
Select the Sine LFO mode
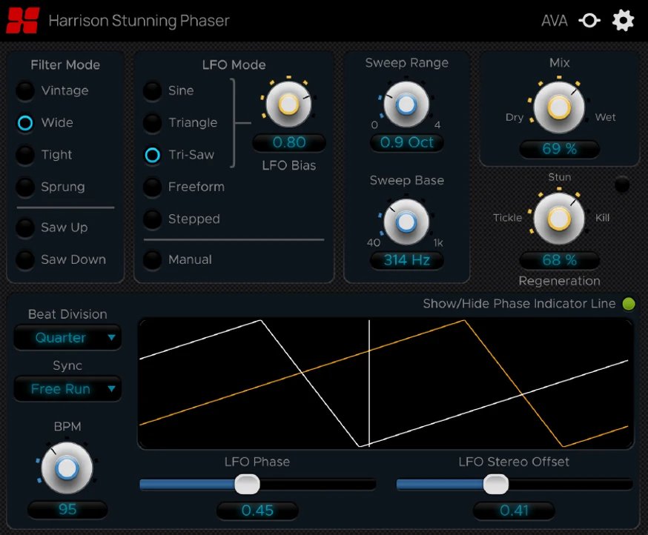(152, 91)
